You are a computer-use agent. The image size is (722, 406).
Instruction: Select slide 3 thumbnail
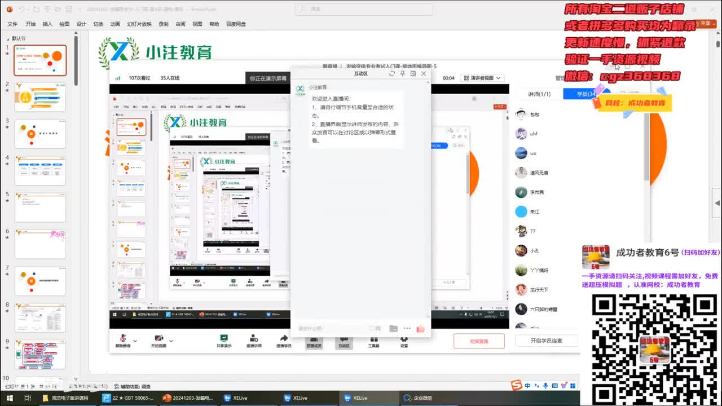point(40,134)
